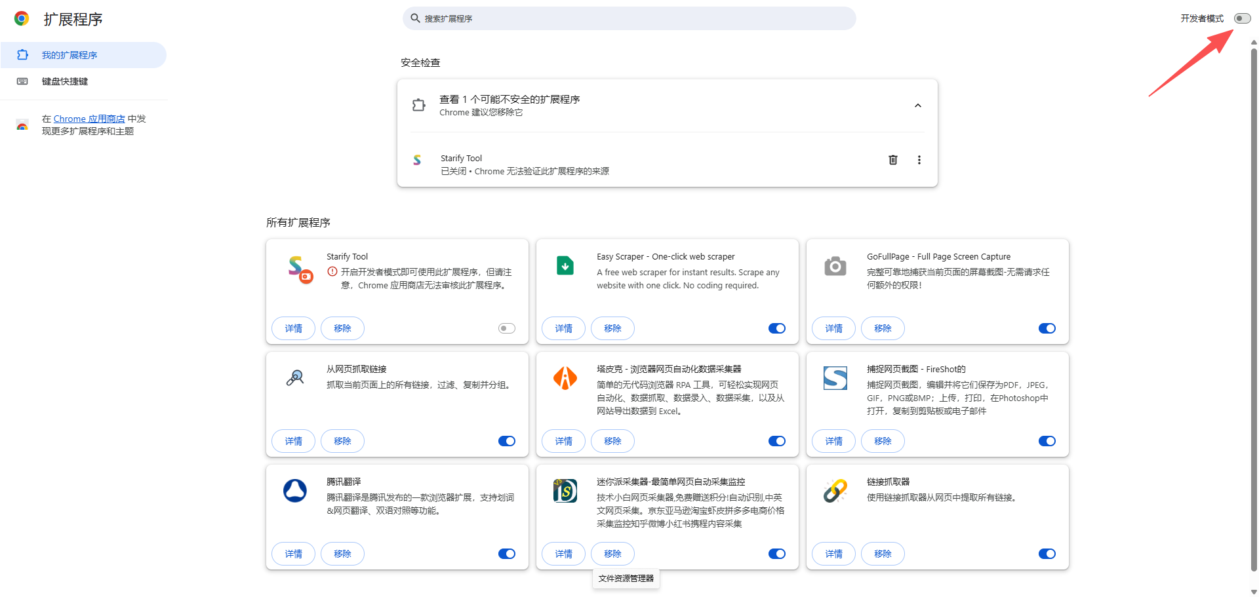Click the 塔皮克 extension icon

[565, 378]
